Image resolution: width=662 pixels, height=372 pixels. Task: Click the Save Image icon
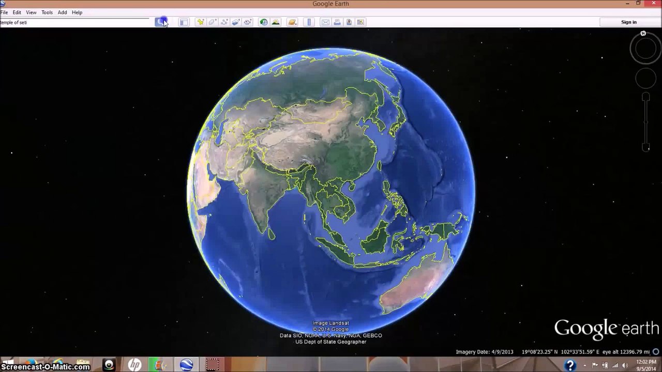click(x=349, y=22)
